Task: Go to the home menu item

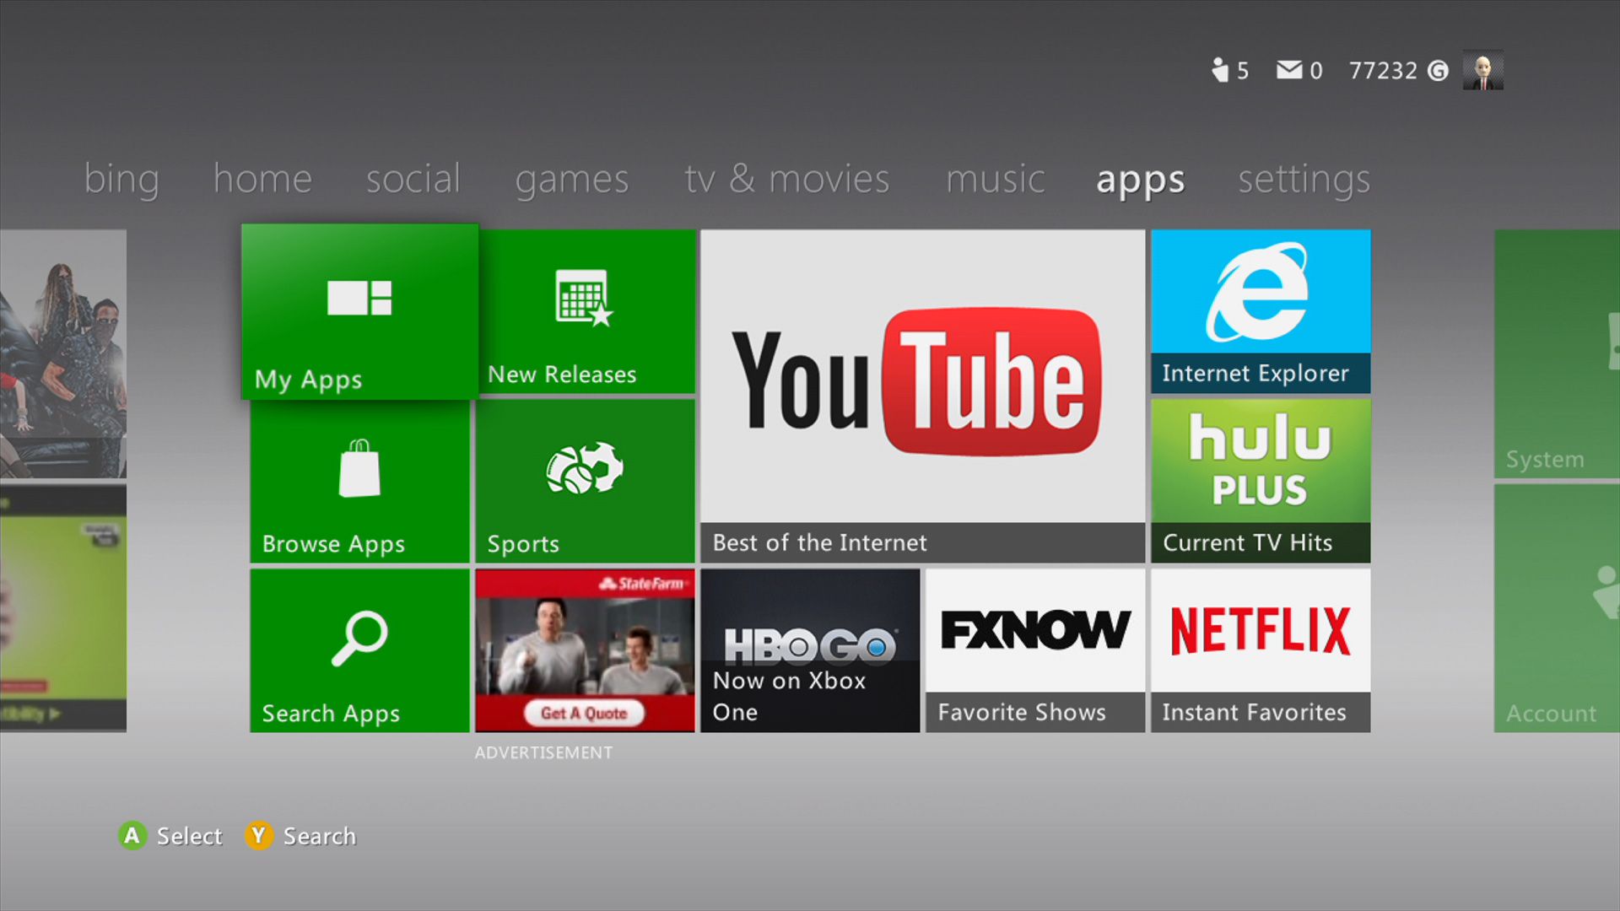Action: click(x=262, y=179)
